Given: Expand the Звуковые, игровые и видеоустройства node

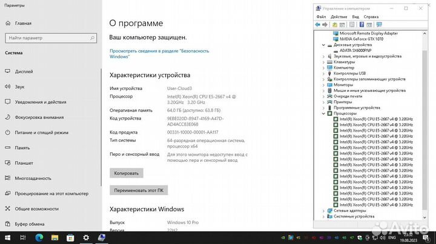Looking at the screenshot, I should point(323,56).
